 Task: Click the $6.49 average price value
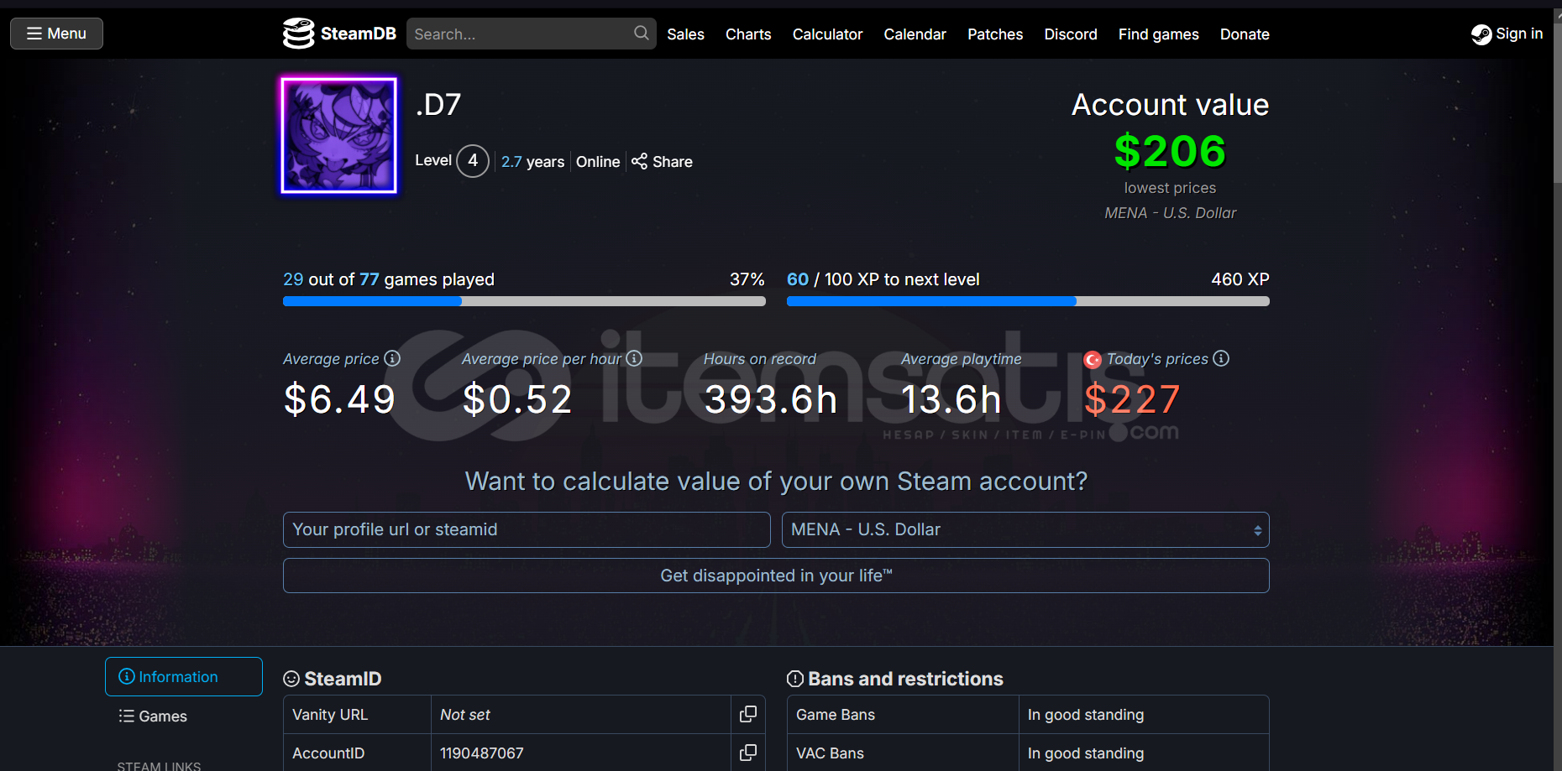(339, 399)
